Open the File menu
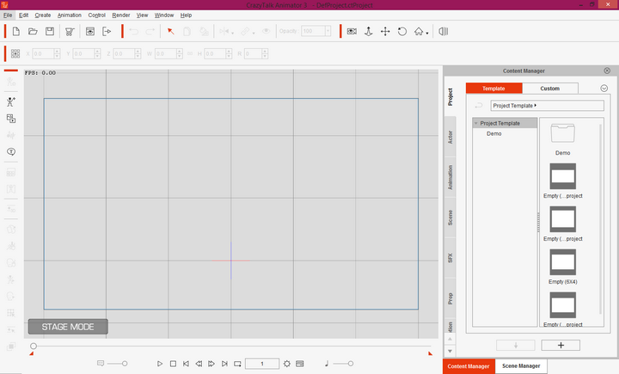This screenshot has width=619, height=374. coord(8,15)
